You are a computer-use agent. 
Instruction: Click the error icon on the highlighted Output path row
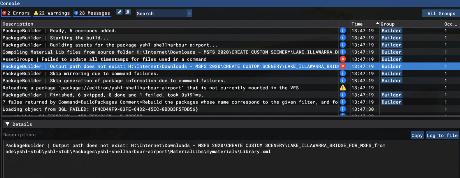point(343,66)
